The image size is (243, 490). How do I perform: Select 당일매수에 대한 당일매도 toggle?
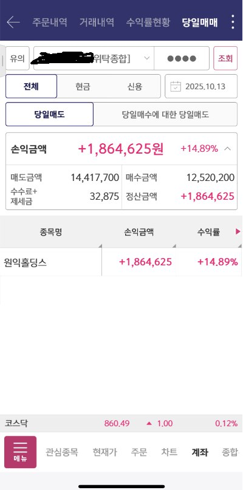coord(165,114)
